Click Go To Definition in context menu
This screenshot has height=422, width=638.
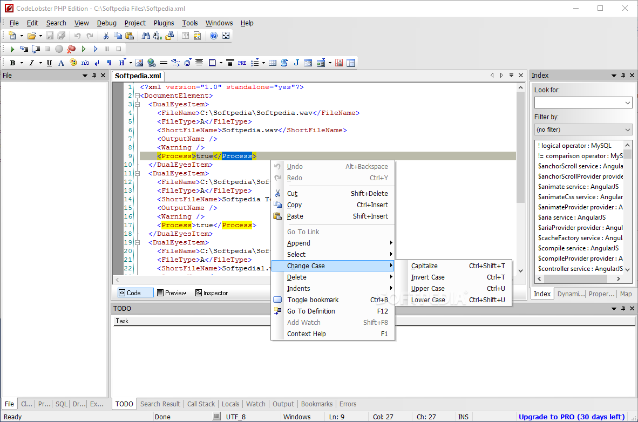[x=333, y=311]
